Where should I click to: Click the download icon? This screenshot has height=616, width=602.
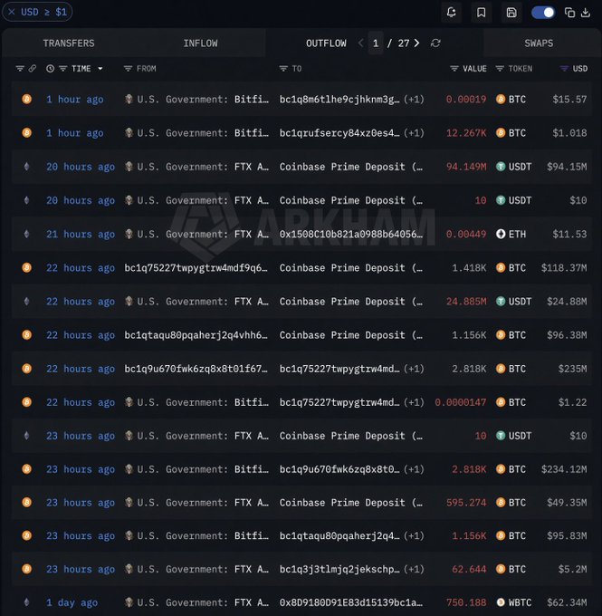click(x=586, y=13)
